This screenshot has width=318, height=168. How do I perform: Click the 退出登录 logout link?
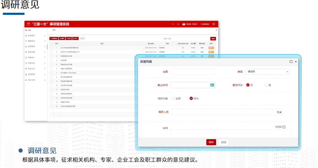point(205,24)
